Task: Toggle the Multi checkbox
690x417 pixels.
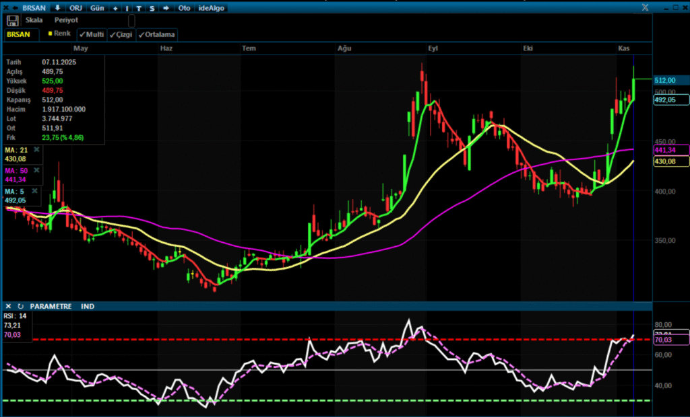Action: click(91, 34)
